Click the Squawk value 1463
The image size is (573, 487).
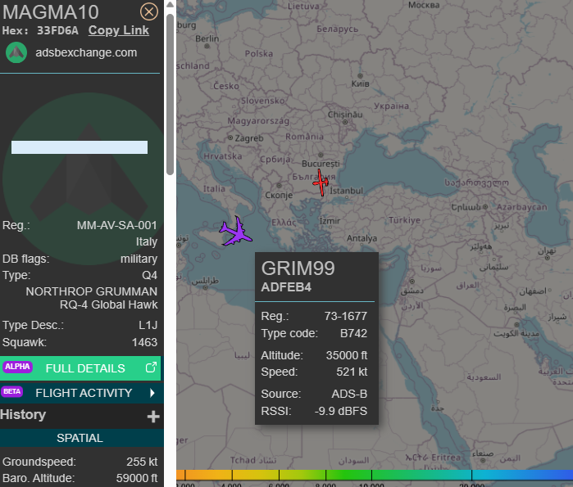point(145,342)
